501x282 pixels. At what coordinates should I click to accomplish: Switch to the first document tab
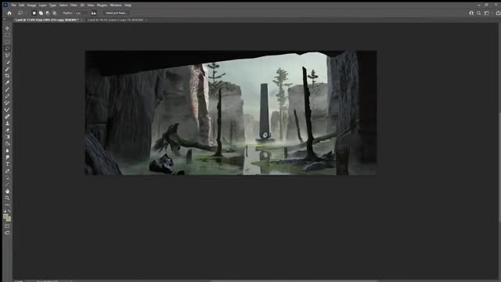[47, 20]
